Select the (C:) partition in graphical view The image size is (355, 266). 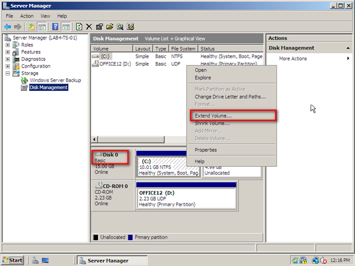pyautogui.click(x=169, y=167)
